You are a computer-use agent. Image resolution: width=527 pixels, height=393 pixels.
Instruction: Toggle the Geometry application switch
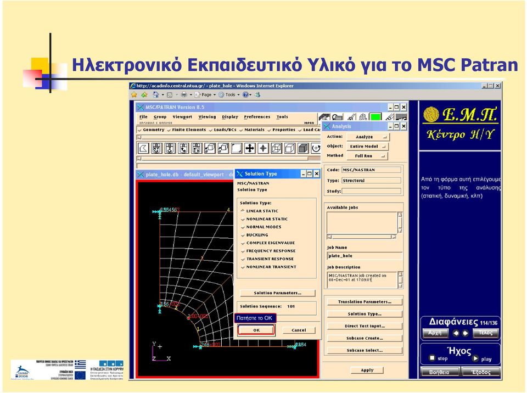(x=151, y=130)
